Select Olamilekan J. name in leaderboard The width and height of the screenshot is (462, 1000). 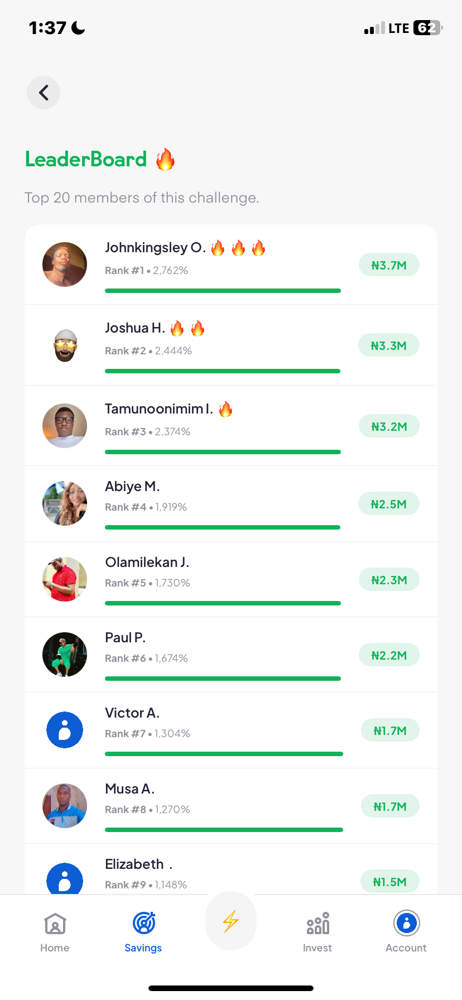pyautogui.click(x=147, y=562)
